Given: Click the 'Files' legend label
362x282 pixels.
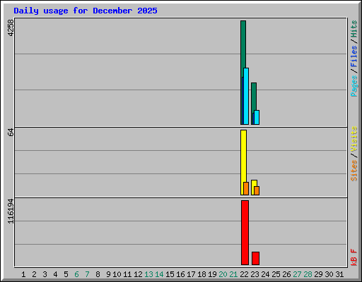Looking at the screenshot, I should [354, 56].
